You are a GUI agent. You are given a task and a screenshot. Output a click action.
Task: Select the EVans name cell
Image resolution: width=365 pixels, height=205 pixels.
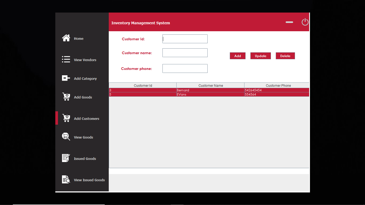pyautogui.click(x=210, y=94)
